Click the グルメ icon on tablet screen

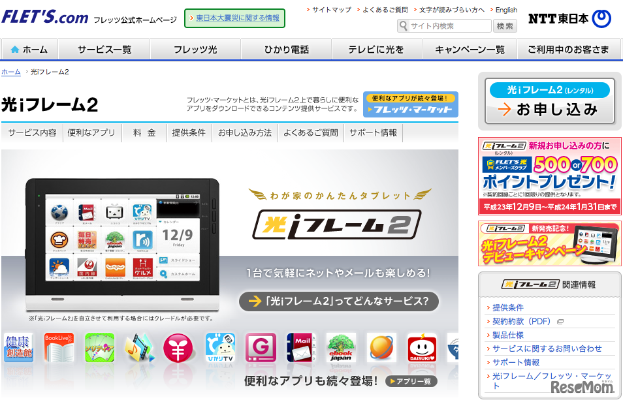[142, 267]
